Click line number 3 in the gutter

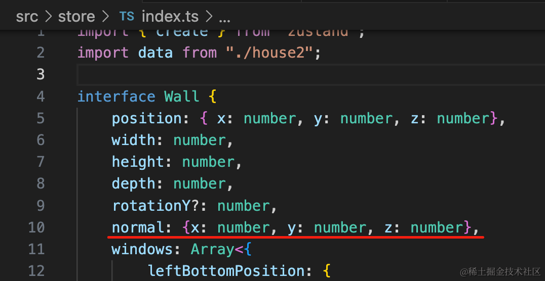coord(41,75)
